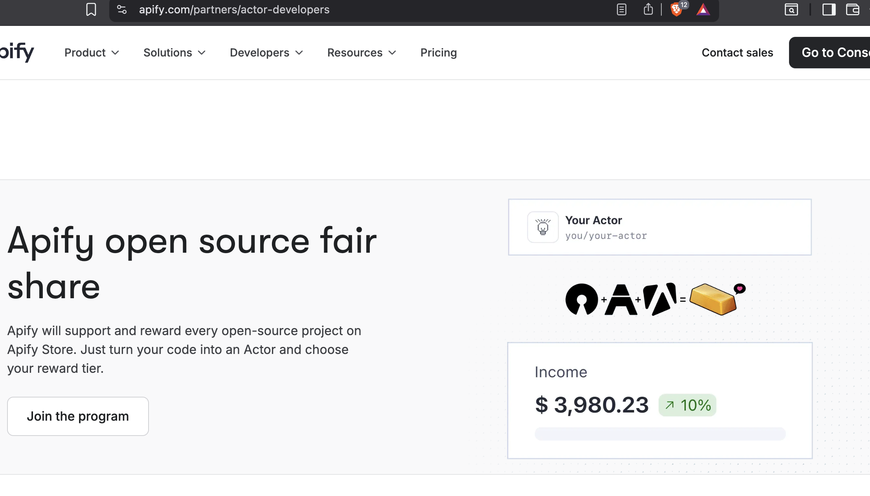Image resolution: width=870 pixels, height=496 pixels.
Task: Click the 'Apify open source fair share' heading
Action: (192, 263)
